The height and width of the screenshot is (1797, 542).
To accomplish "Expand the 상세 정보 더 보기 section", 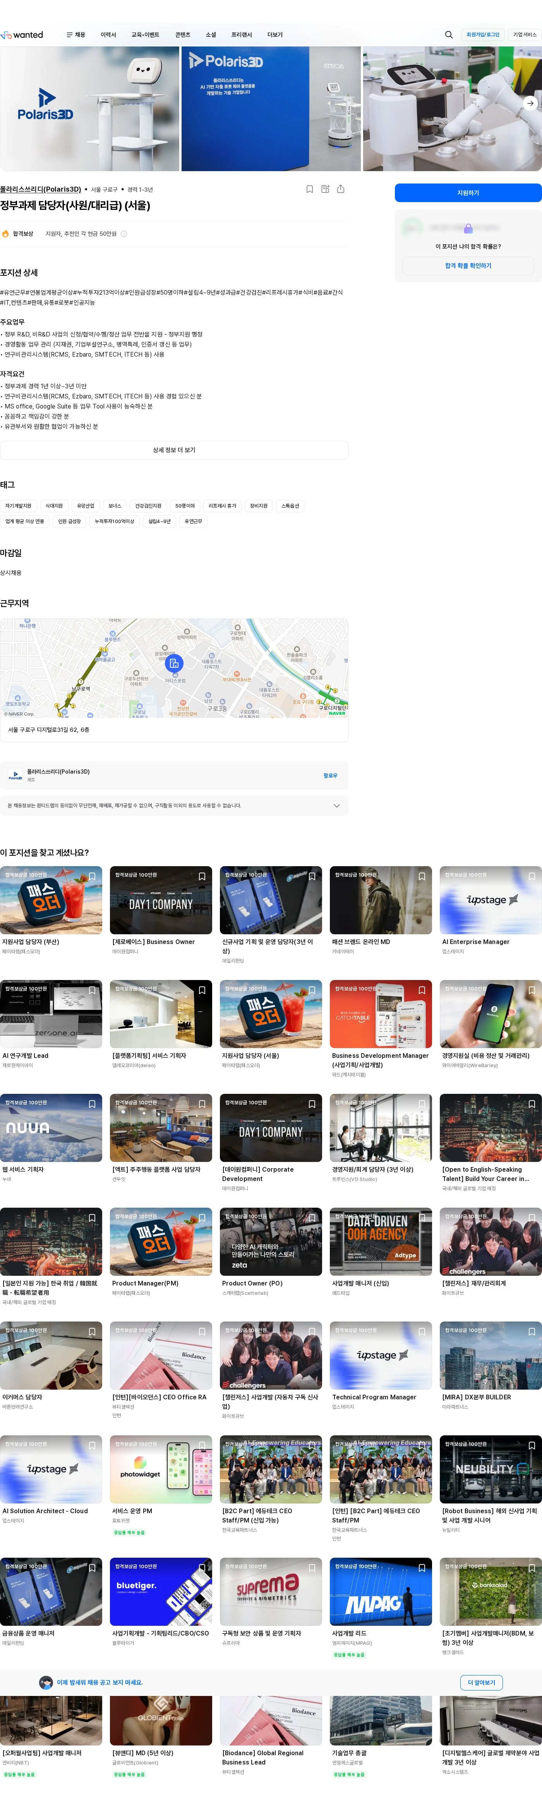I will (174, 450).
